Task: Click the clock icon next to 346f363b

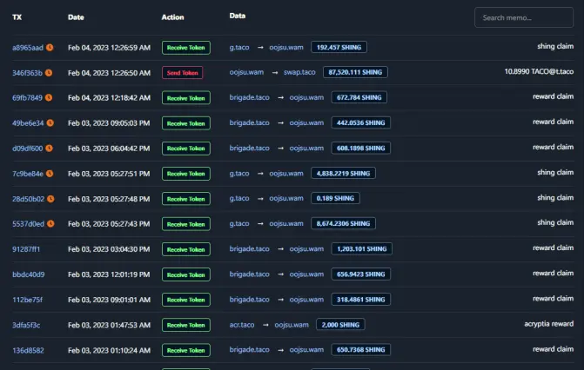Action: 49,72
